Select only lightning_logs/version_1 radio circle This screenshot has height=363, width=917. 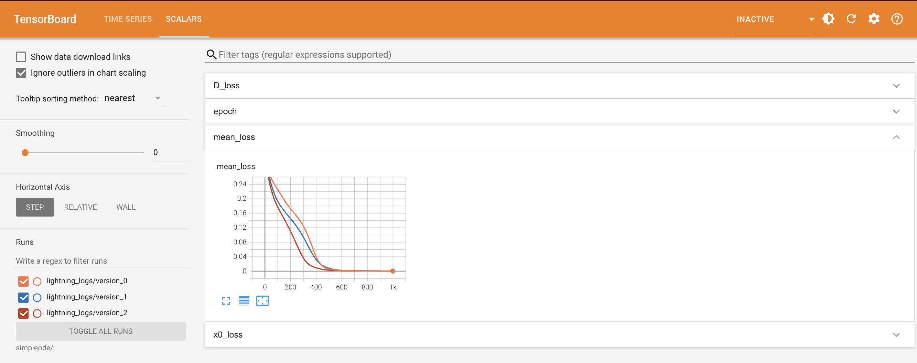(x=37, y=297)
